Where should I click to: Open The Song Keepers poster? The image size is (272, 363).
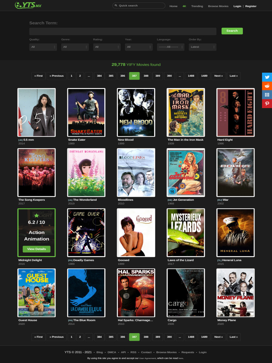tap(36, 173)
